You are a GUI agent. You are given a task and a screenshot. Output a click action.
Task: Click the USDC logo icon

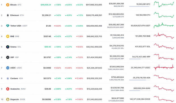click(8, 68)
